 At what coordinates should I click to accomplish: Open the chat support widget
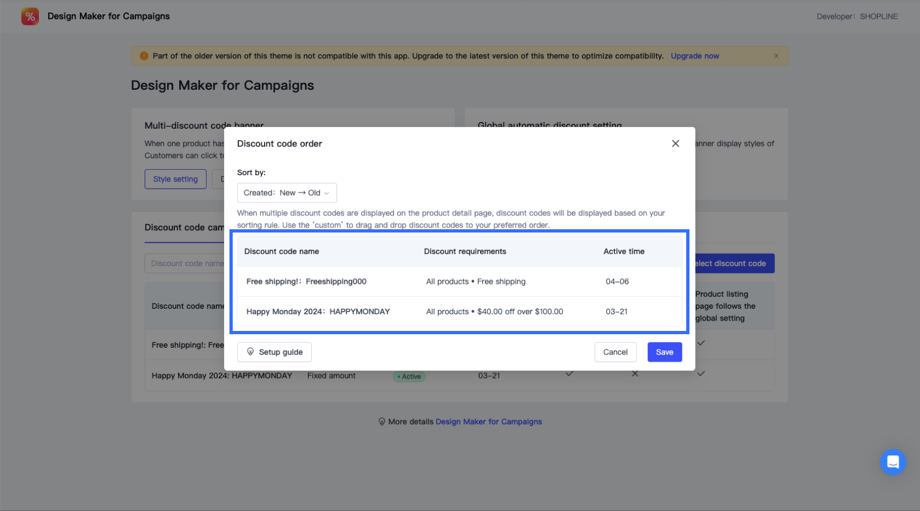point(892,462)
